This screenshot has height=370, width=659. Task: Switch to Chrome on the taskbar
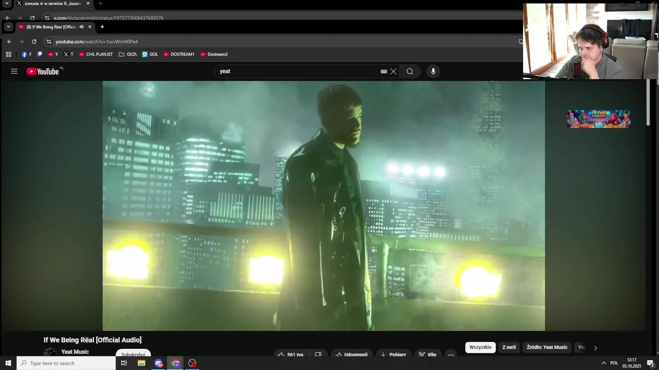[x=176, y=363]
